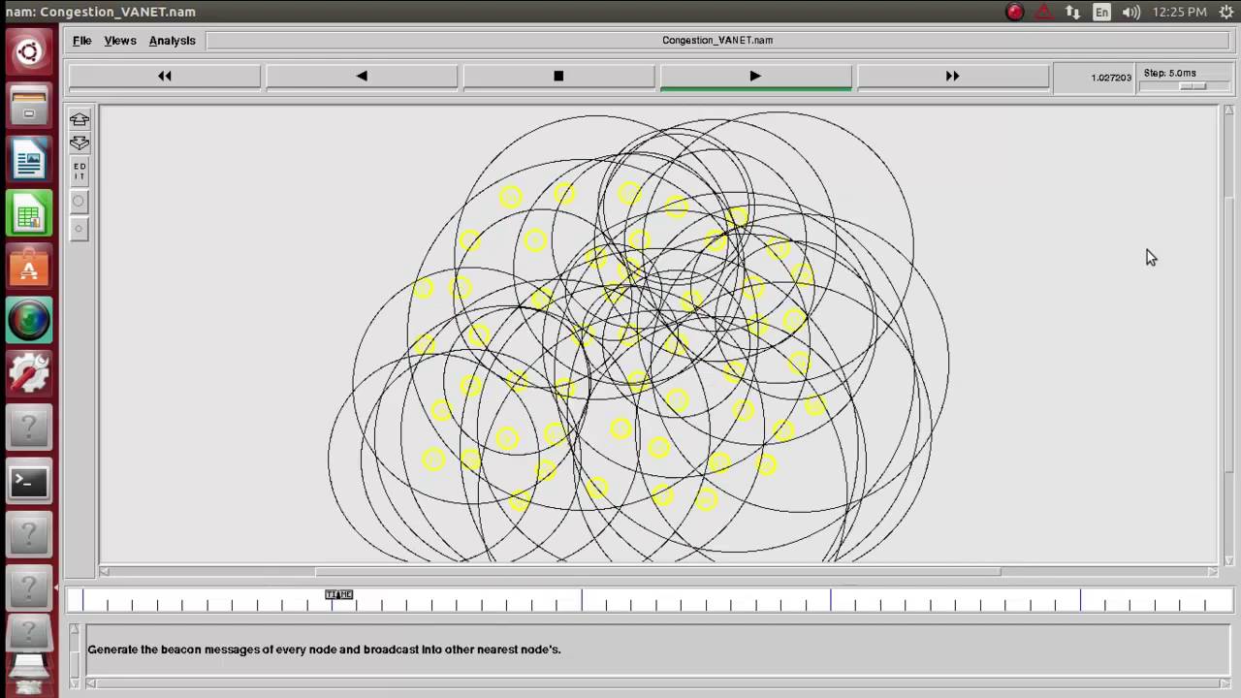The image size is (1241, 698).
Task: Click the zoom out icon
Action: [80, 143]
